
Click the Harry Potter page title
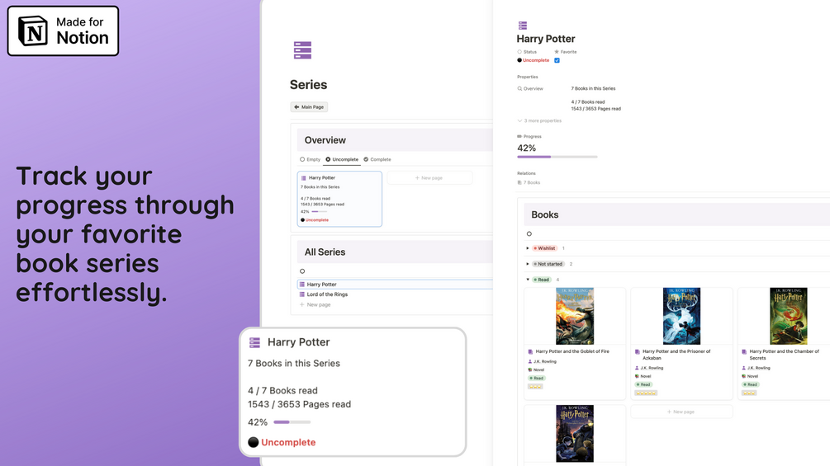pos(546,39)
